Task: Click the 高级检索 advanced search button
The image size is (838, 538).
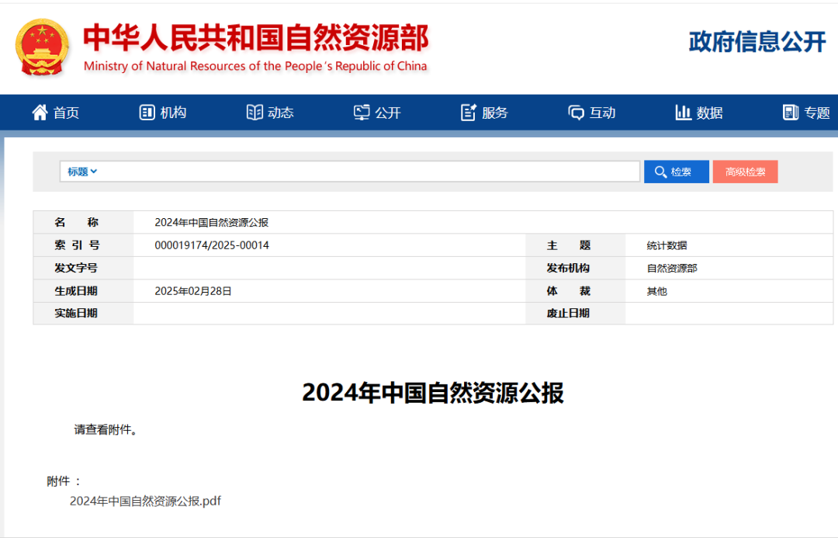Action: 745,171
